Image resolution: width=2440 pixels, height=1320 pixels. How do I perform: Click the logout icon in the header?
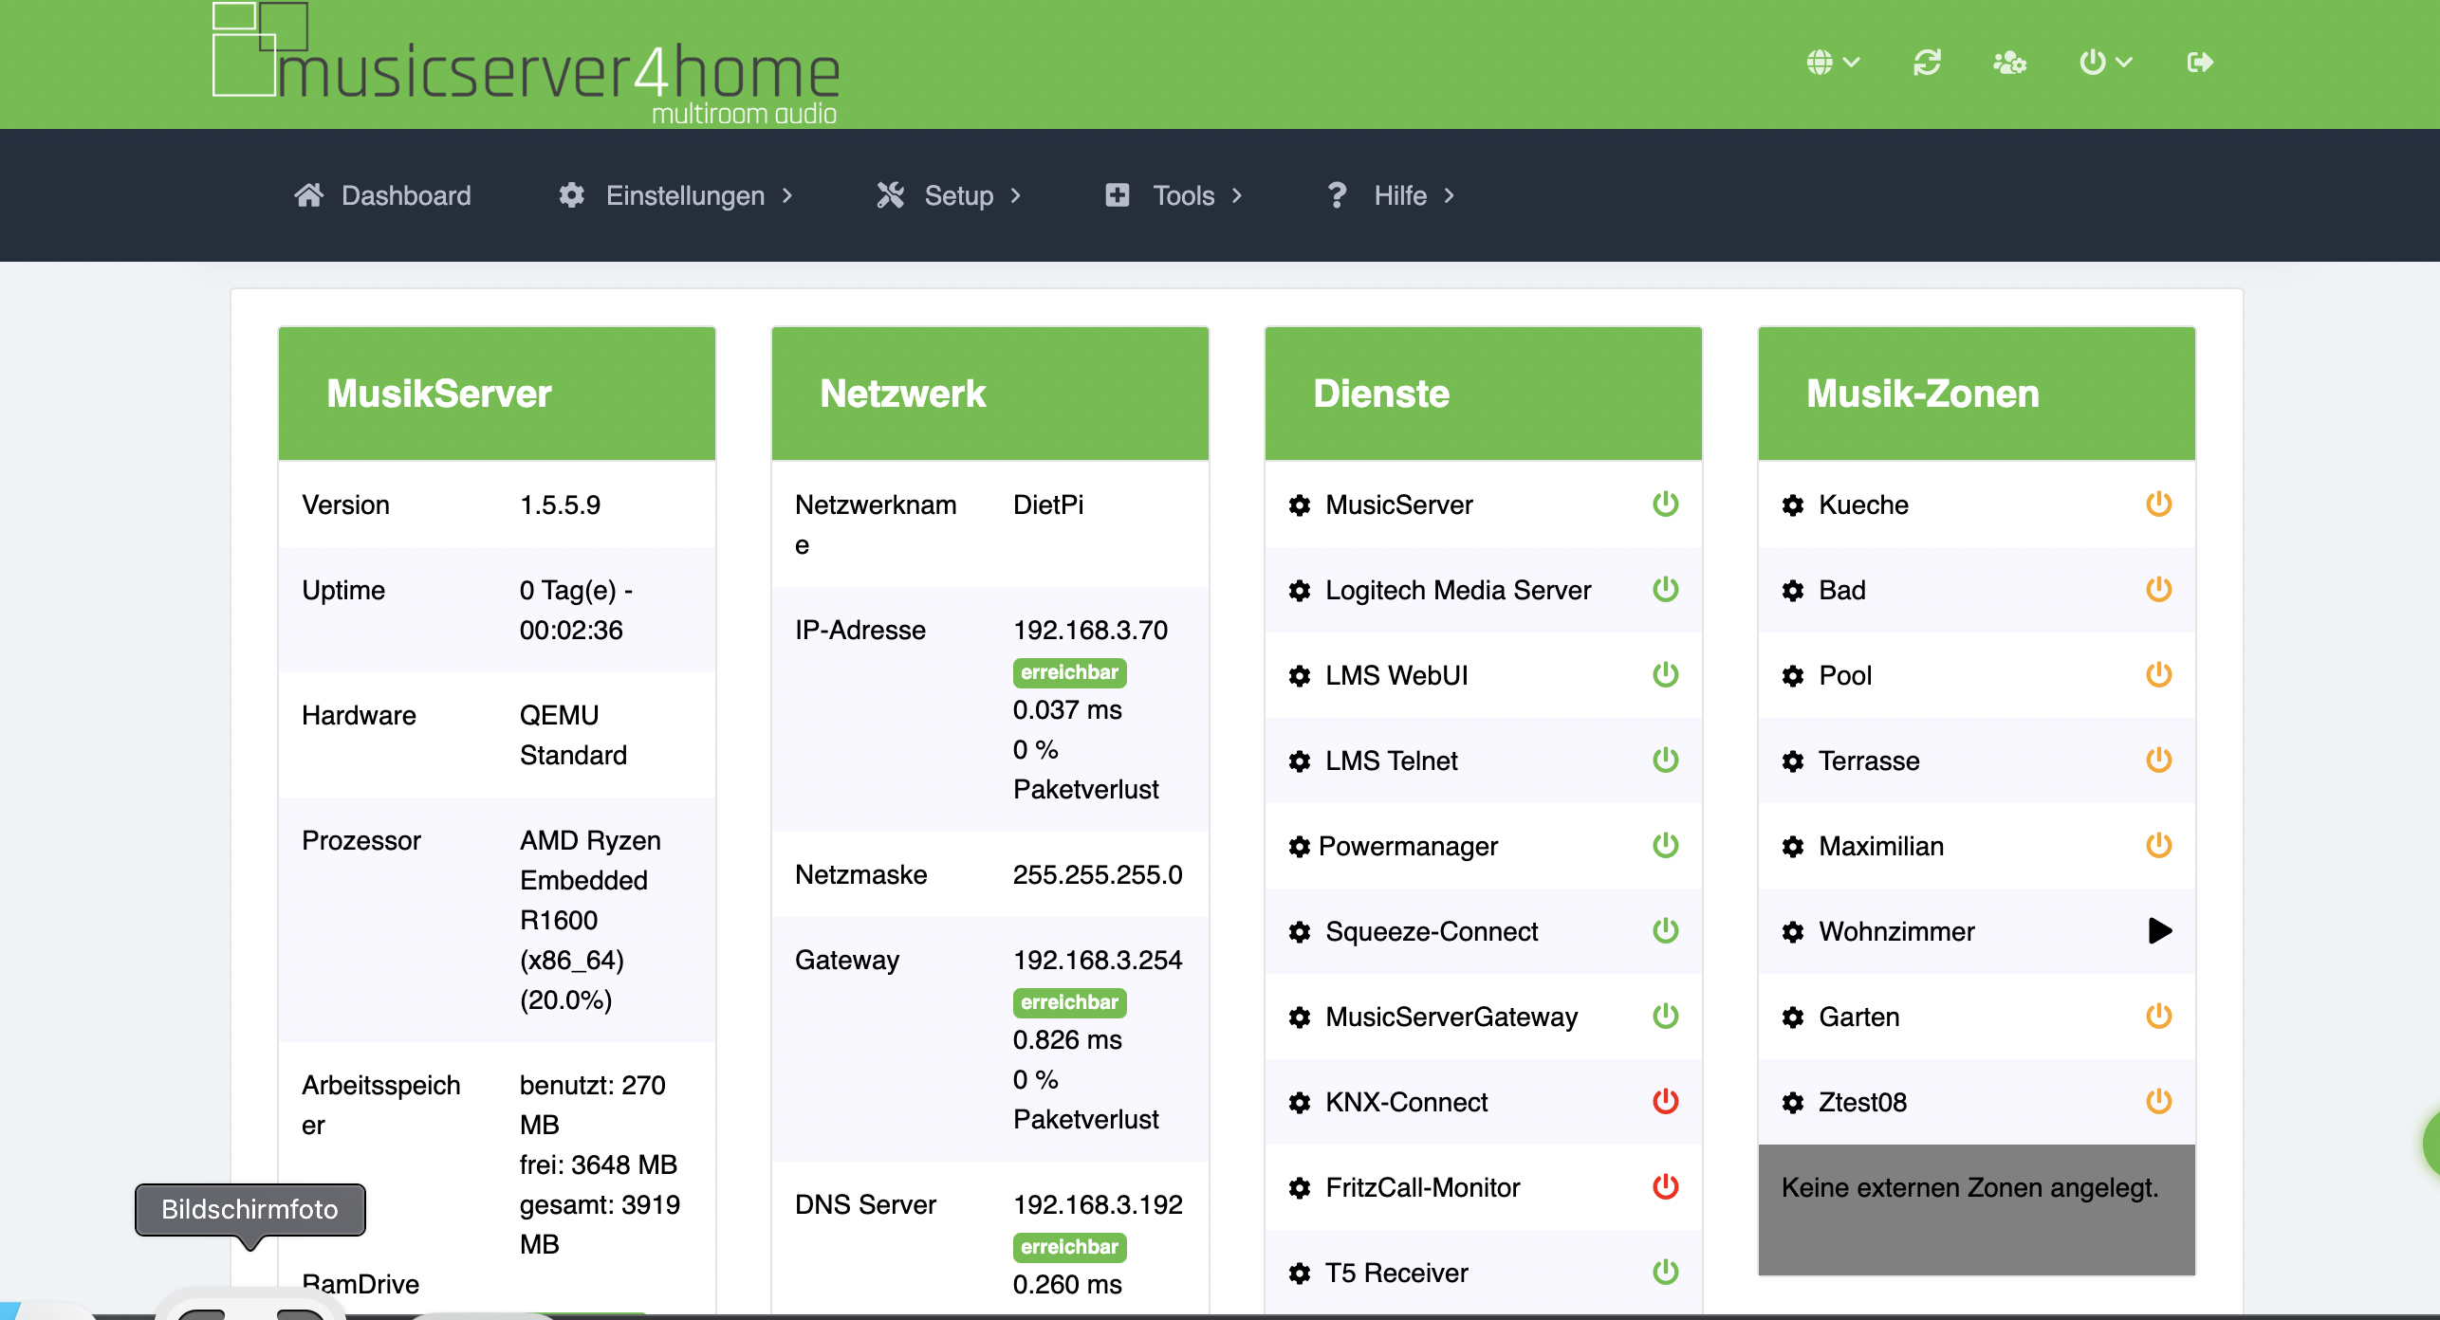2200,63
